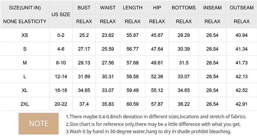Viewport: 257px width, 136px height.
Task: Select the XS size row label
Action: [25, 35]
